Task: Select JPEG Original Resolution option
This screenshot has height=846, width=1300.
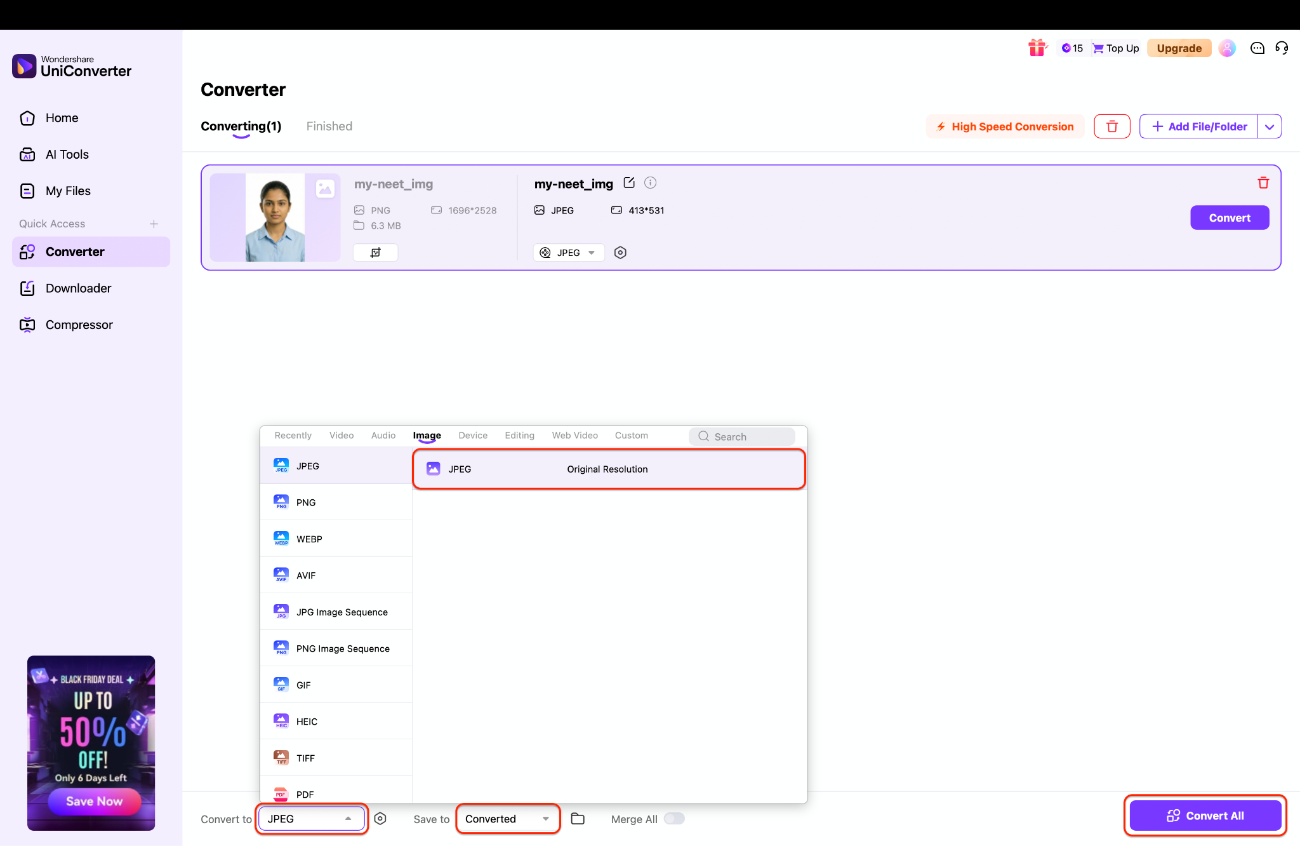Action: tap(607, 469)
